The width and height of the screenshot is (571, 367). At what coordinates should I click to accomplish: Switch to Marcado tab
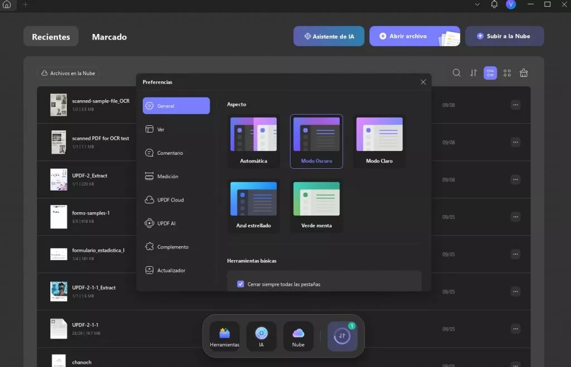pyautogui.click(x=109, y=37)
